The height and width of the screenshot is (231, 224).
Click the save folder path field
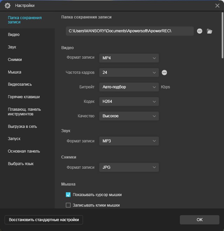(x=129, y=31)
